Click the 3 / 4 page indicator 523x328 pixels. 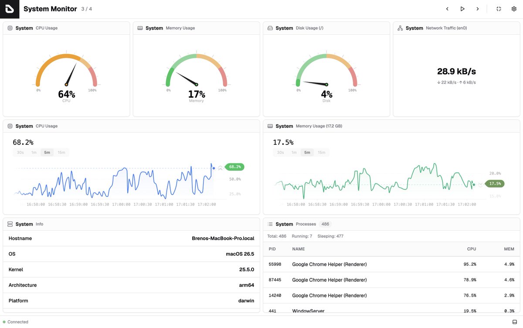(x=86, y=9)
